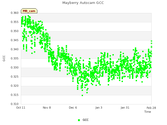Image resolution: width=167 pixels, height=125 pixels.
Task: Click the 0.320 y-axis value
Action: click(15, 86)
